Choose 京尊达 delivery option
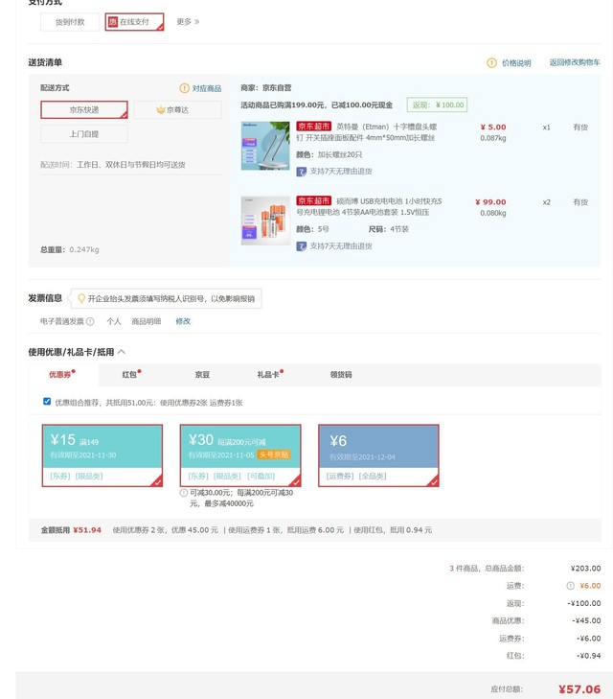Screen dimensions: 613x699 [177, 109]
